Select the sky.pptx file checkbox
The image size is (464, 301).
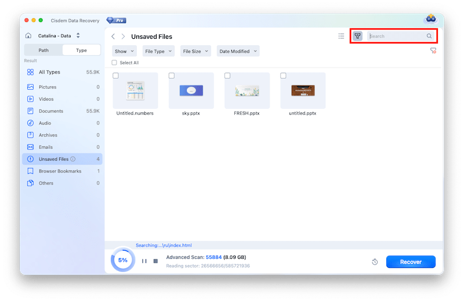tap(172, 76)
